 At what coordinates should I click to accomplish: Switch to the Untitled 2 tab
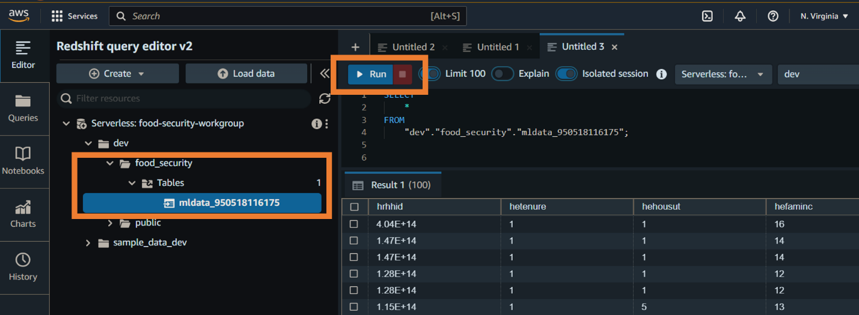[412, 47]
